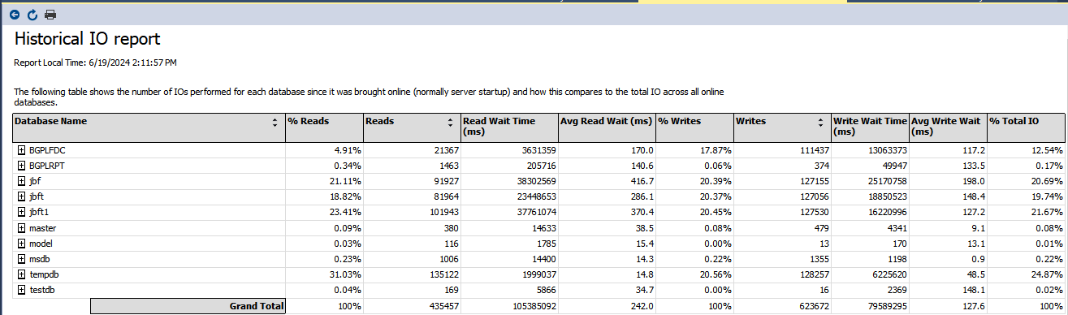The width and height of the screenshot is (1068, 315).
Task: Expand the model database row
Action: click(x=21, y=244)
